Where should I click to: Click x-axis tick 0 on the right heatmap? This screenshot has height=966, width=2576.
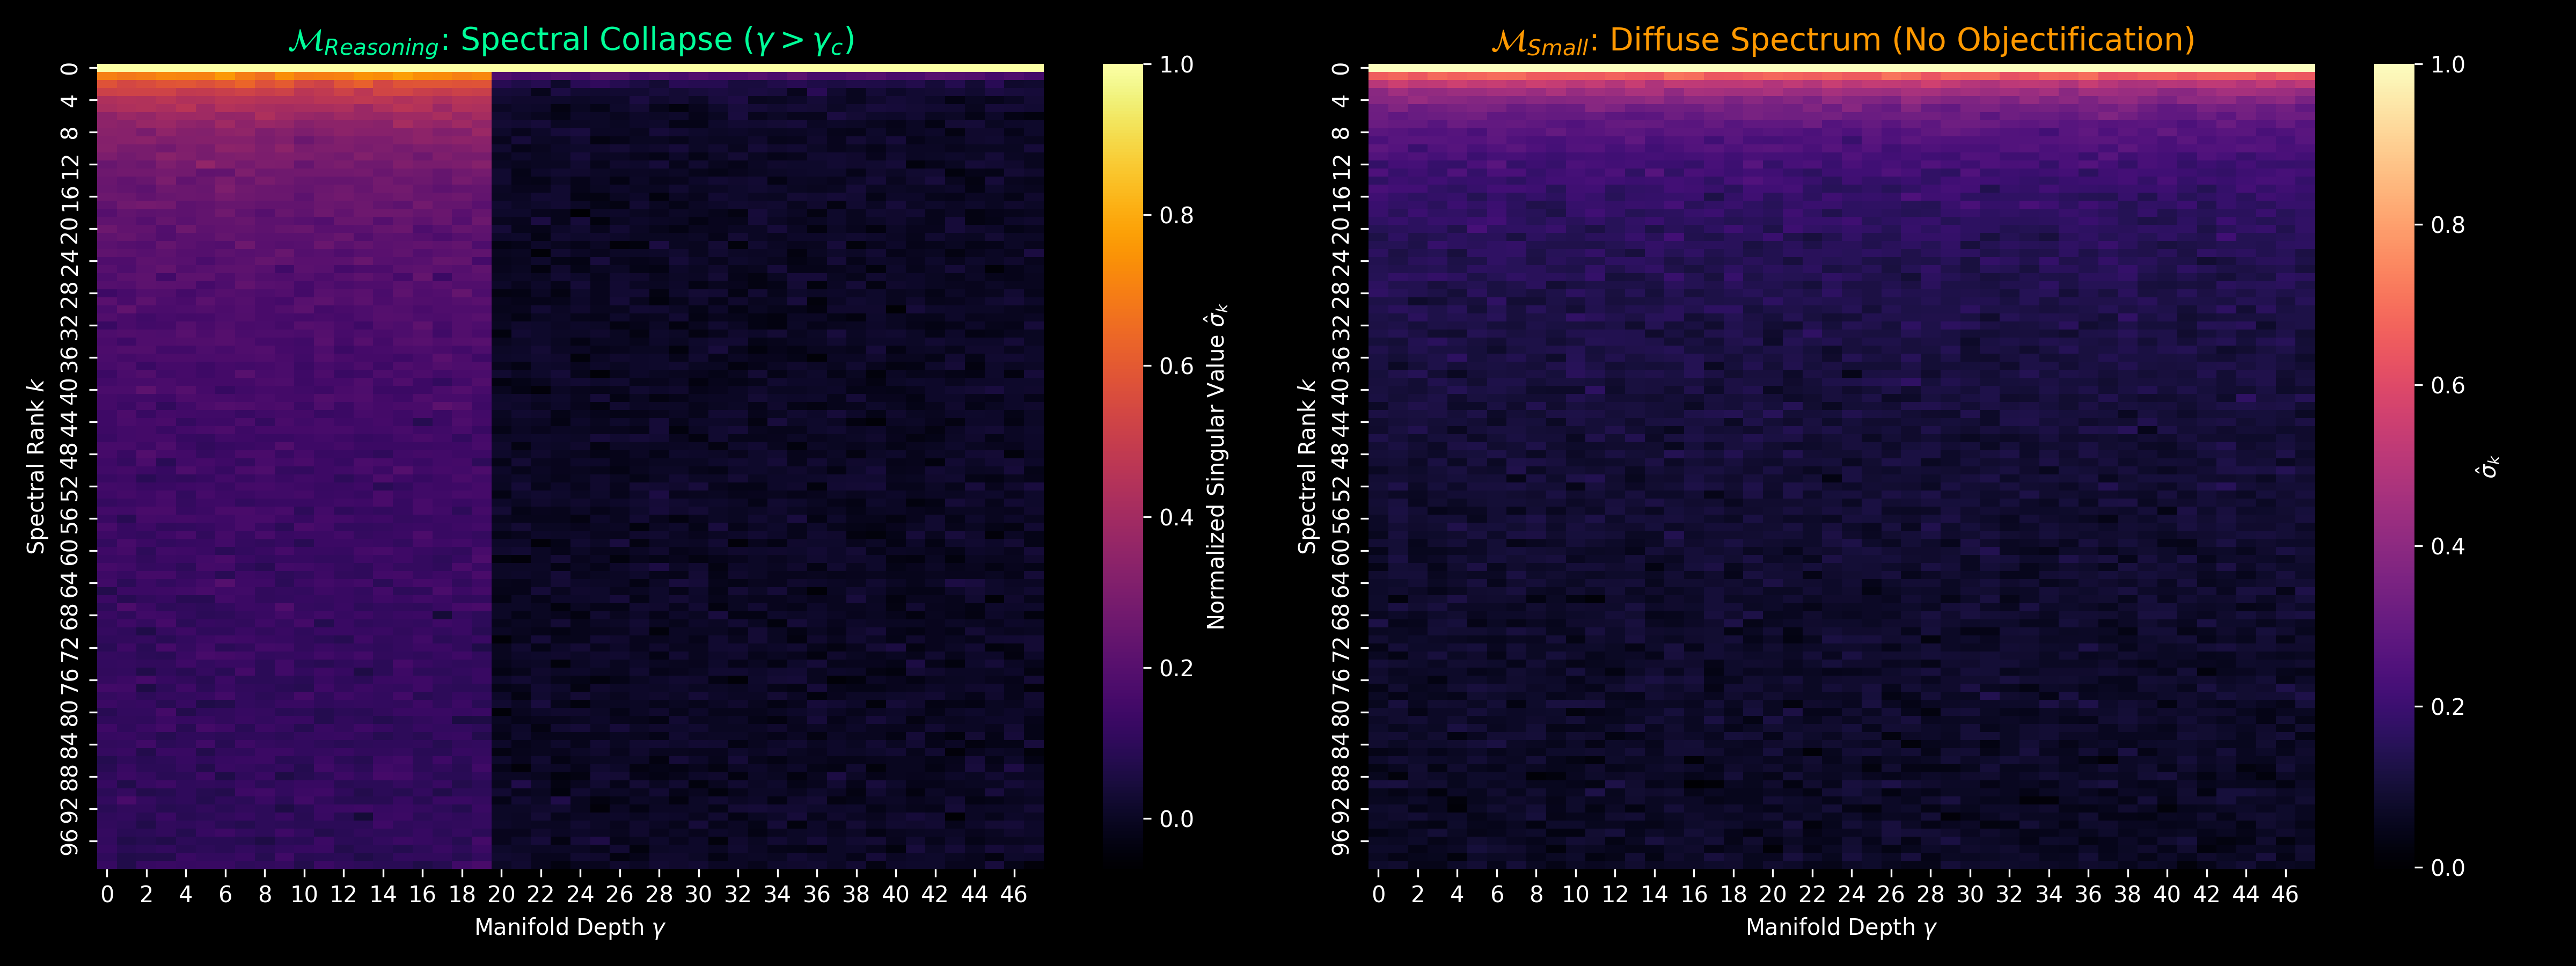(x=1378, y=894)
